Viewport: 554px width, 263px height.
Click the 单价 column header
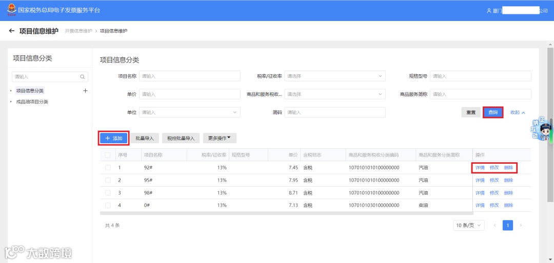[x=292, y=155]
